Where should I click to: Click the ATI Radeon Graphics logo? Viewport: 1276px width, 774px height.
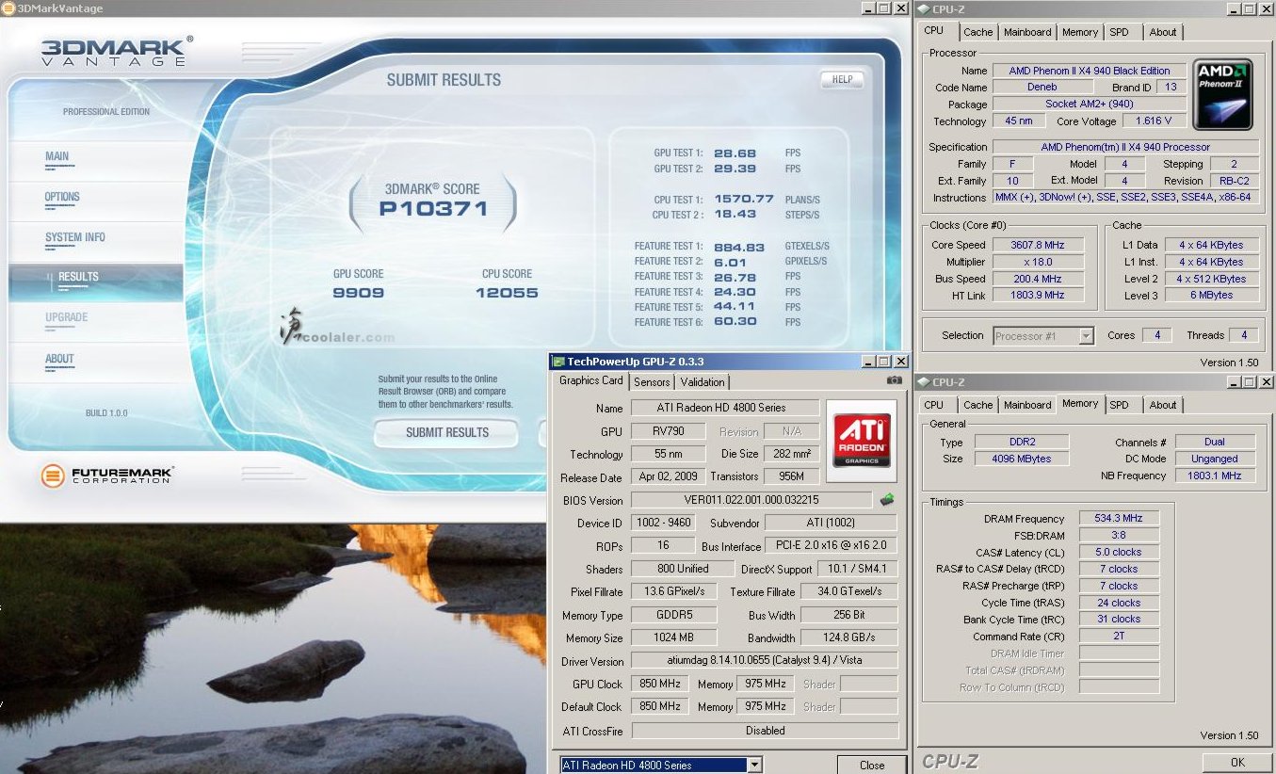[861, 441]
